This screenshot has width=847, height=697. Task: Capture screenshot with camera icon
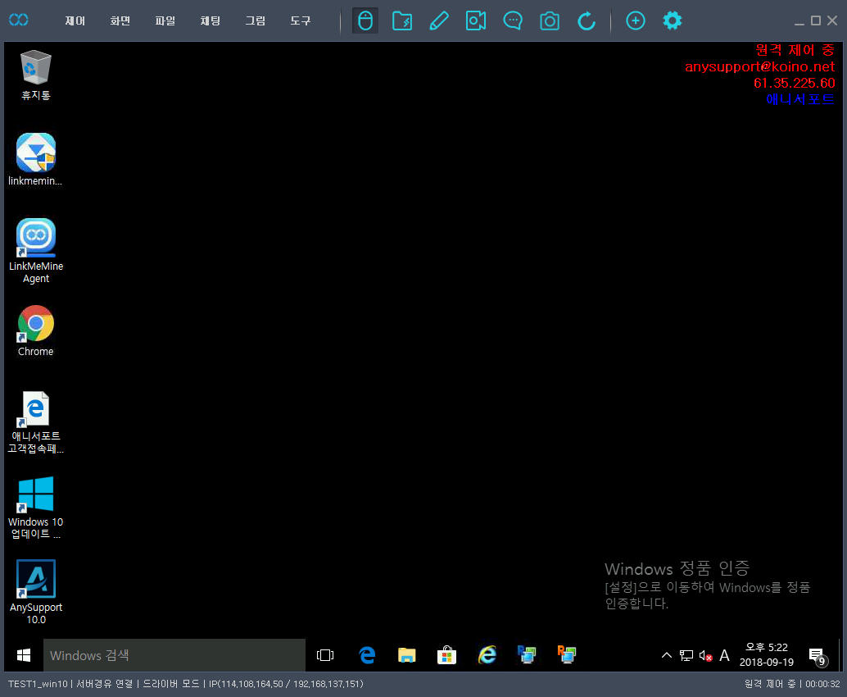[550, 20]
